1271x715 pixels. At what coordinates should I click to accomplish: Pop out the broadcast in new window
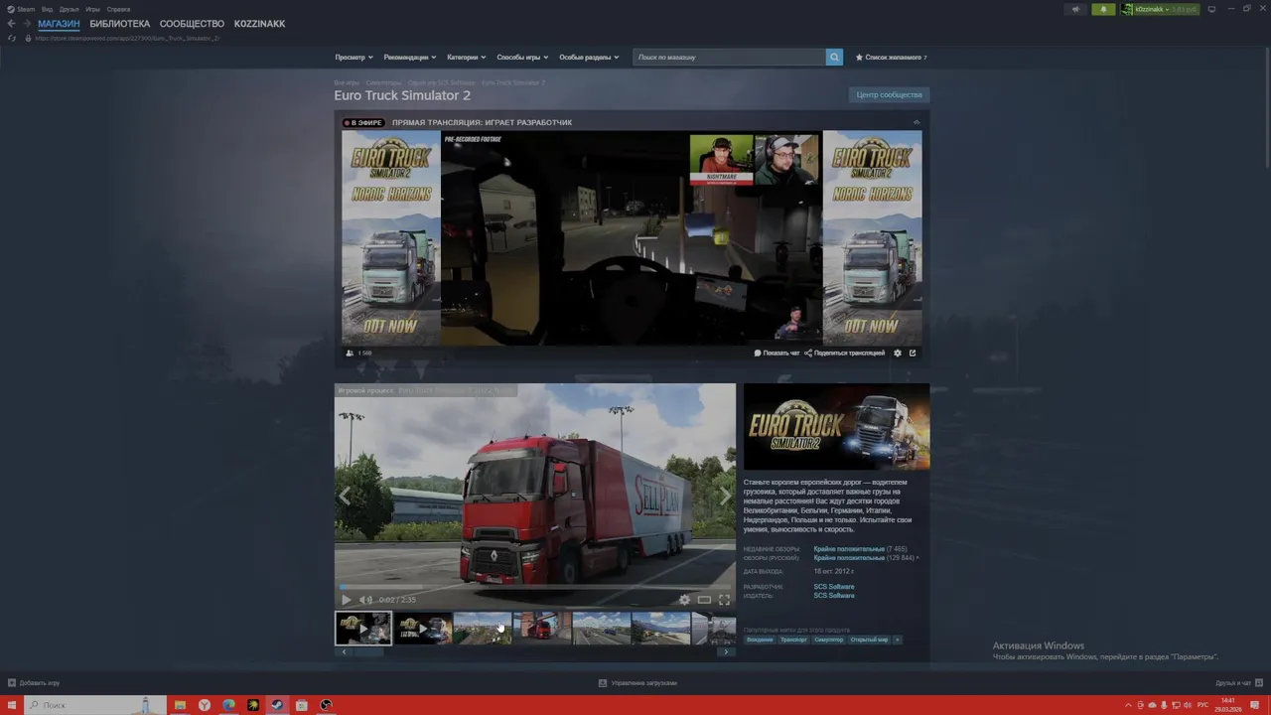tap(913, 353)
